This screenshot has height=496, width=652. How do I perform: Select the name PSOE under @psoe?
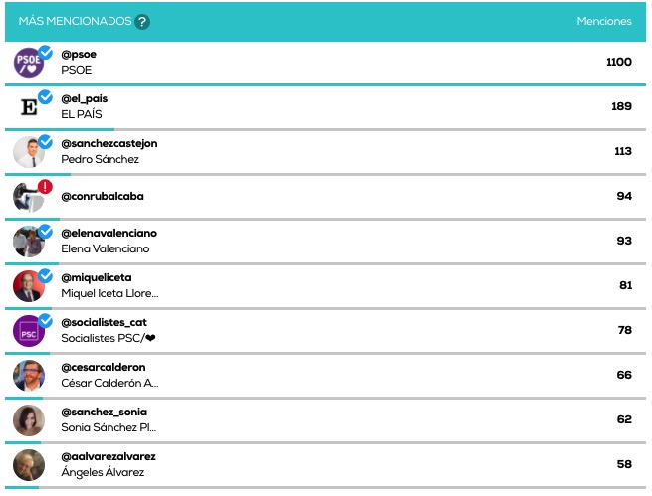(77, 71)
